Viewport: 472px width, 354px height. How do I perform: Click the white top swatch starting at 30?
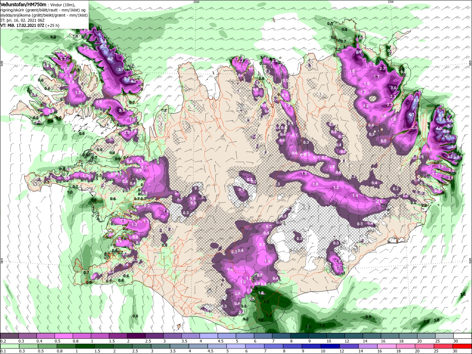click(x=462, y=336)
